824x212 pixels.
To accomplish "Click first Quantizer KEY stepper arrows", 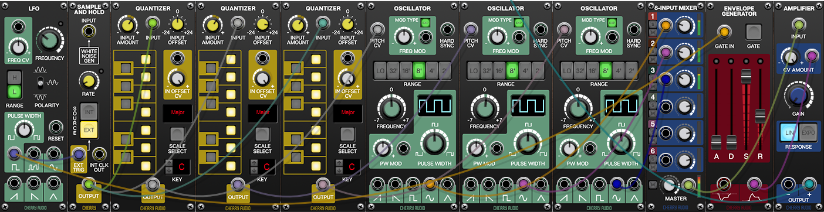I will 169,166.
